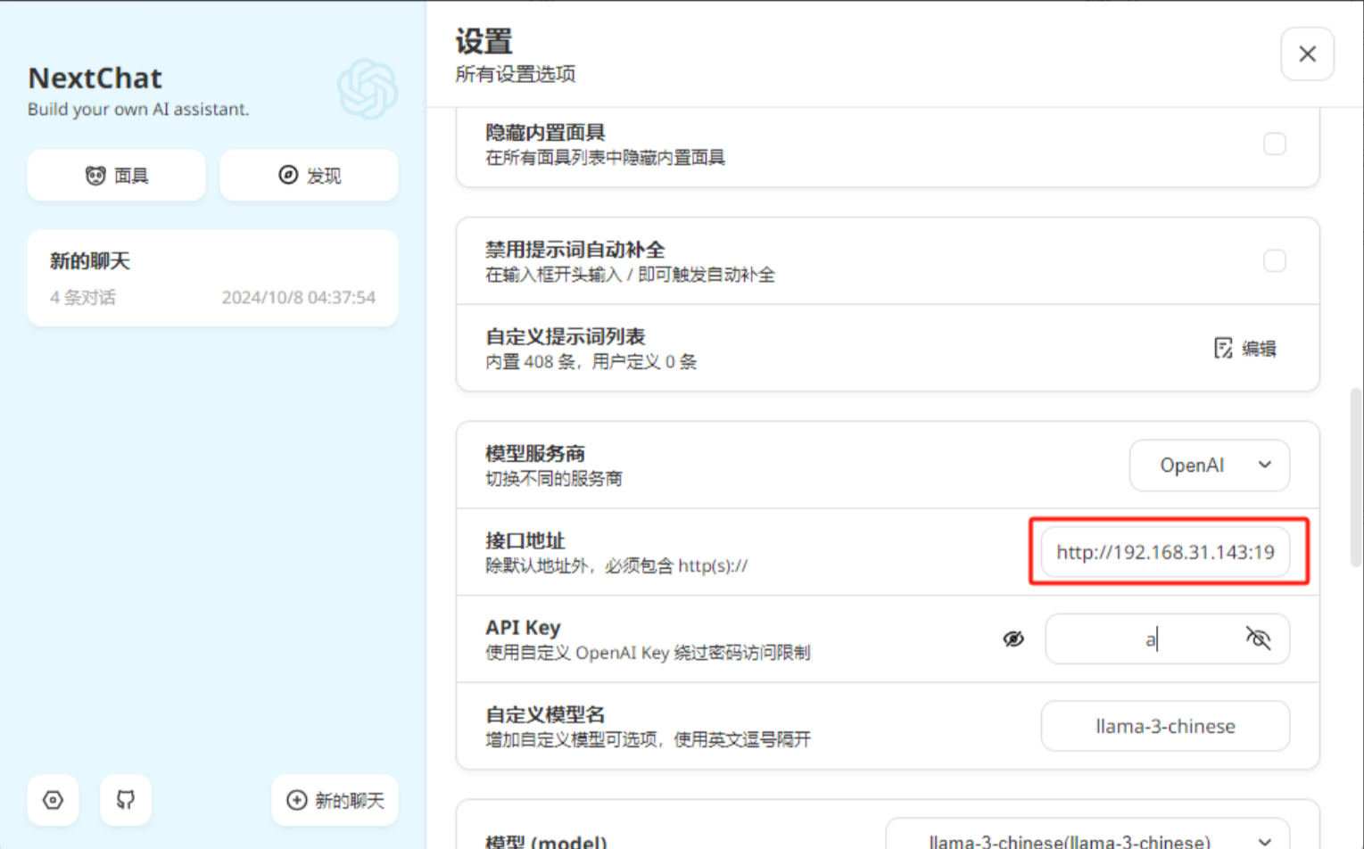
Task: Open the 新的聊天 conversation in sidebar
Action: click(212, 278)
